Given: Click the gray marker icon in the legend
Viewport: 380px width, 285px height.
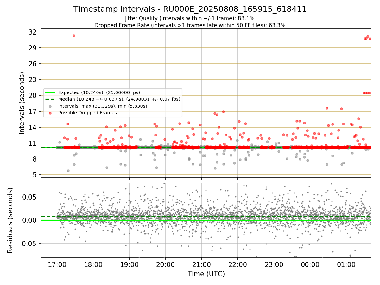Looking at the screenshot, I should (x=50, y=106).
